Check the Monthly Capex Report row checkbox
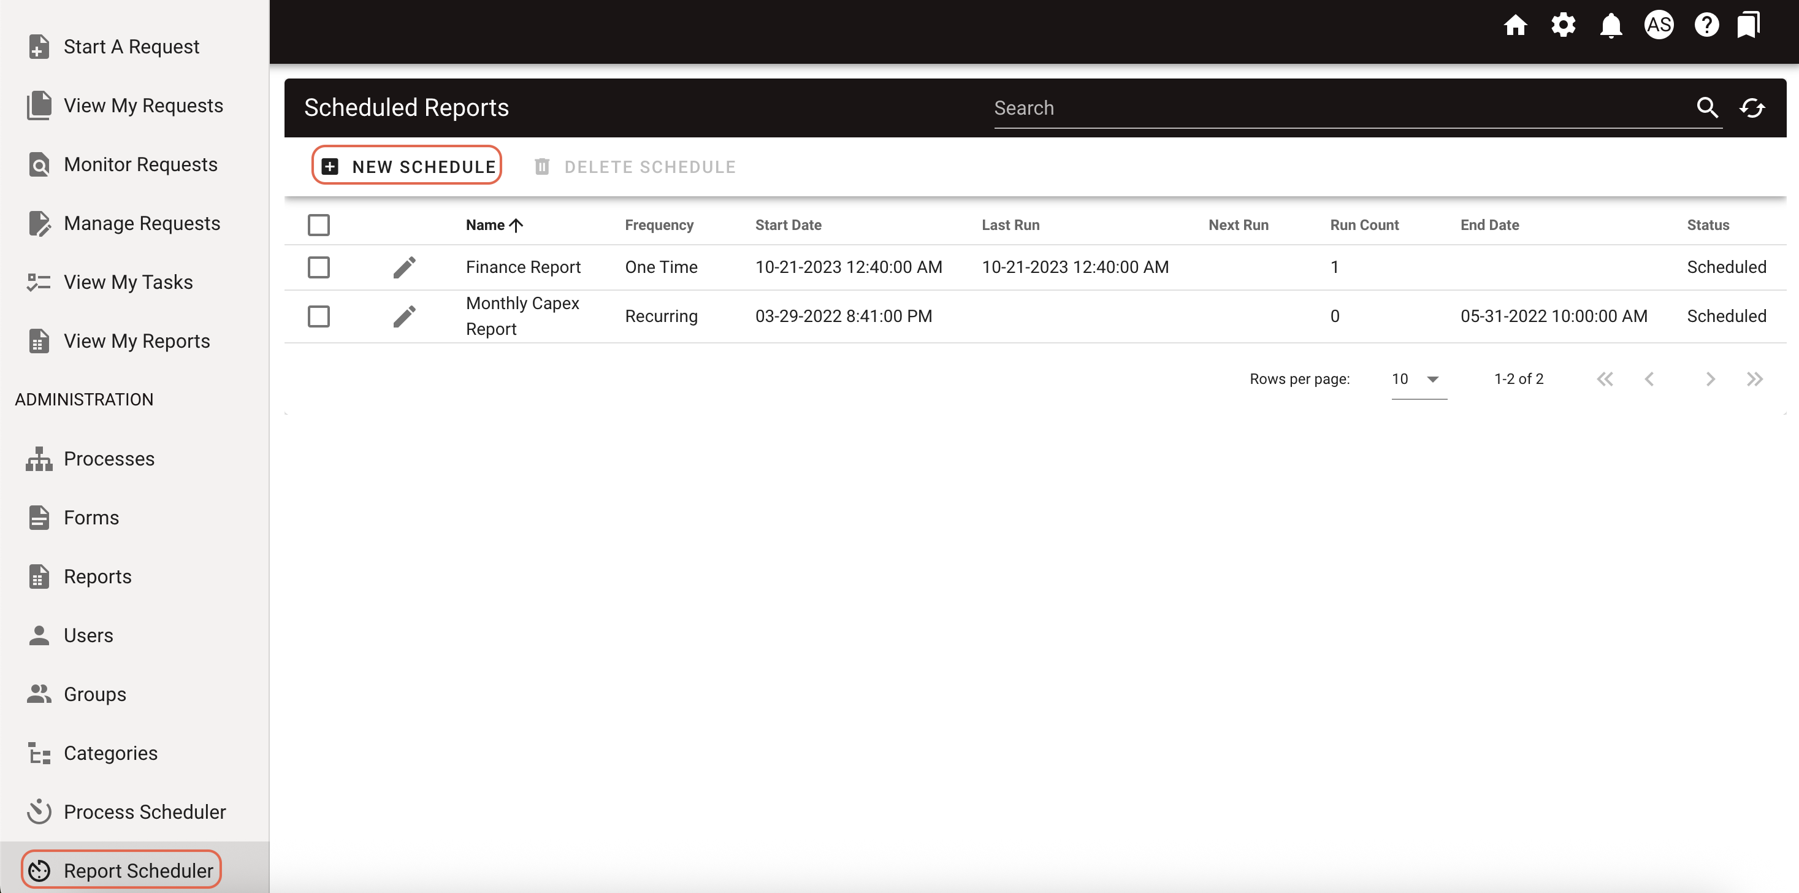This screenshot has width=1799, height=893. (x=319, y=316)
